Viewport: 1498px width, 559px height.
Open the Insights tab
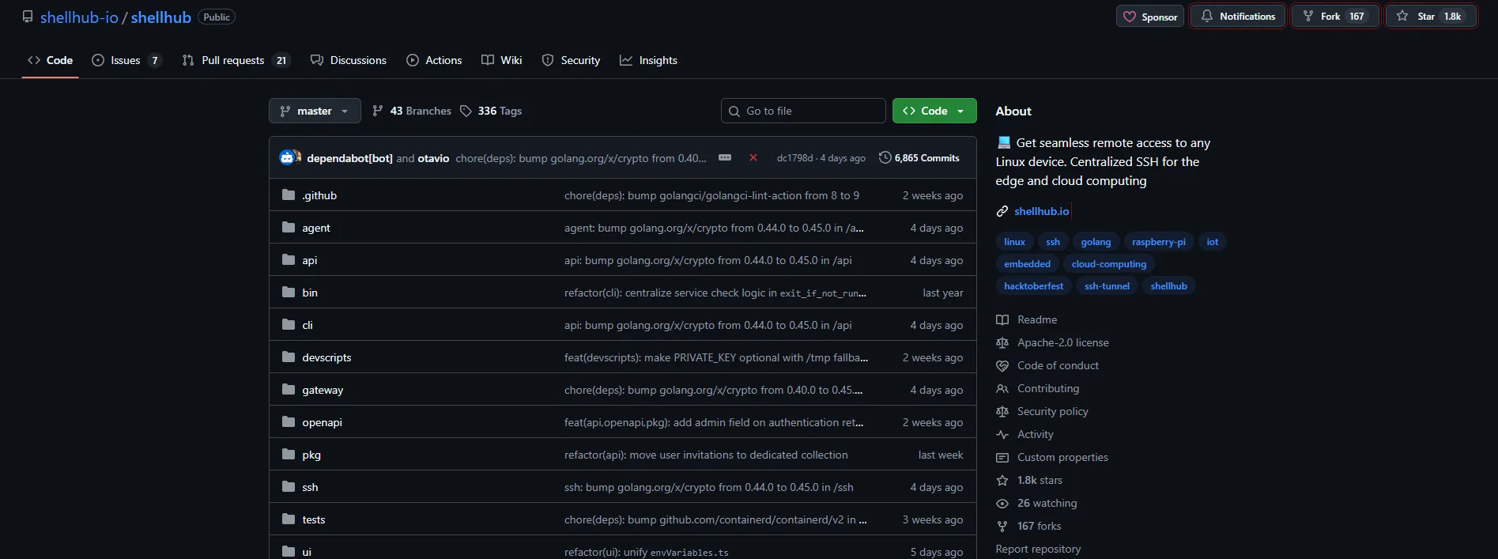click(x=649, y=60)
